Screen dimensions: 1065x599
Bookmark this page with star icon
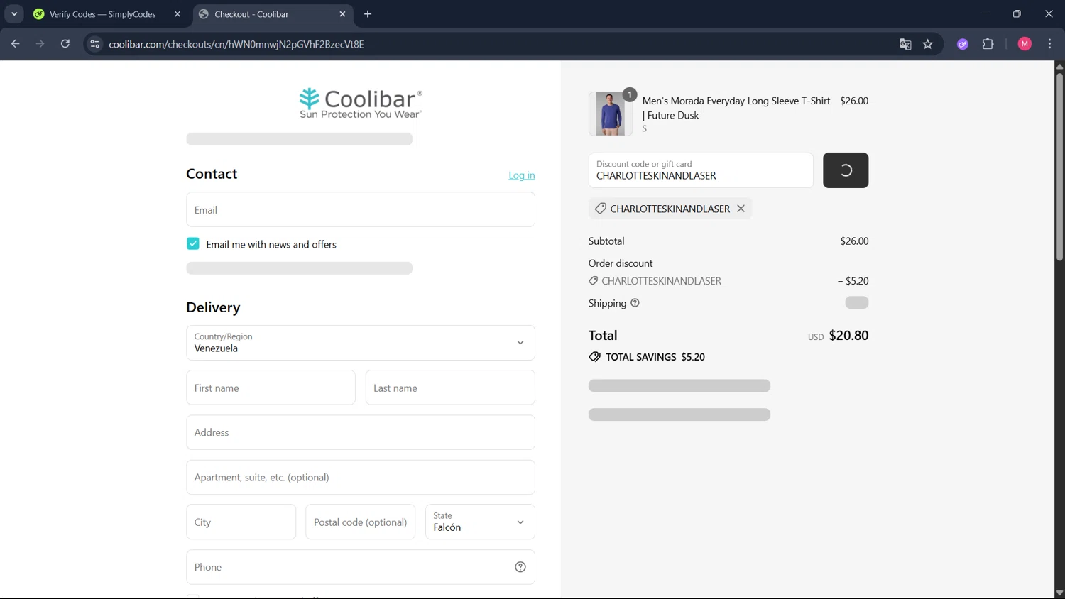pyautogui.click(x=928, y=44)
